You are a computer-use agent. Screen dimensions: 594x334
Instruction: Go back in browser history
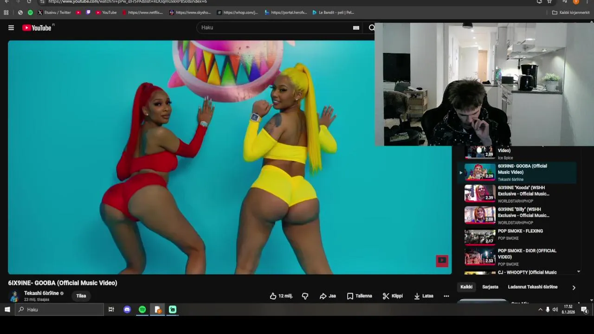(x=6, y=2)
